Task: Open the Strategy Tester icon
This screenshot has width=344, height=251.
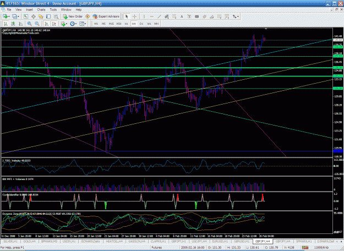Action: point(56,17)
